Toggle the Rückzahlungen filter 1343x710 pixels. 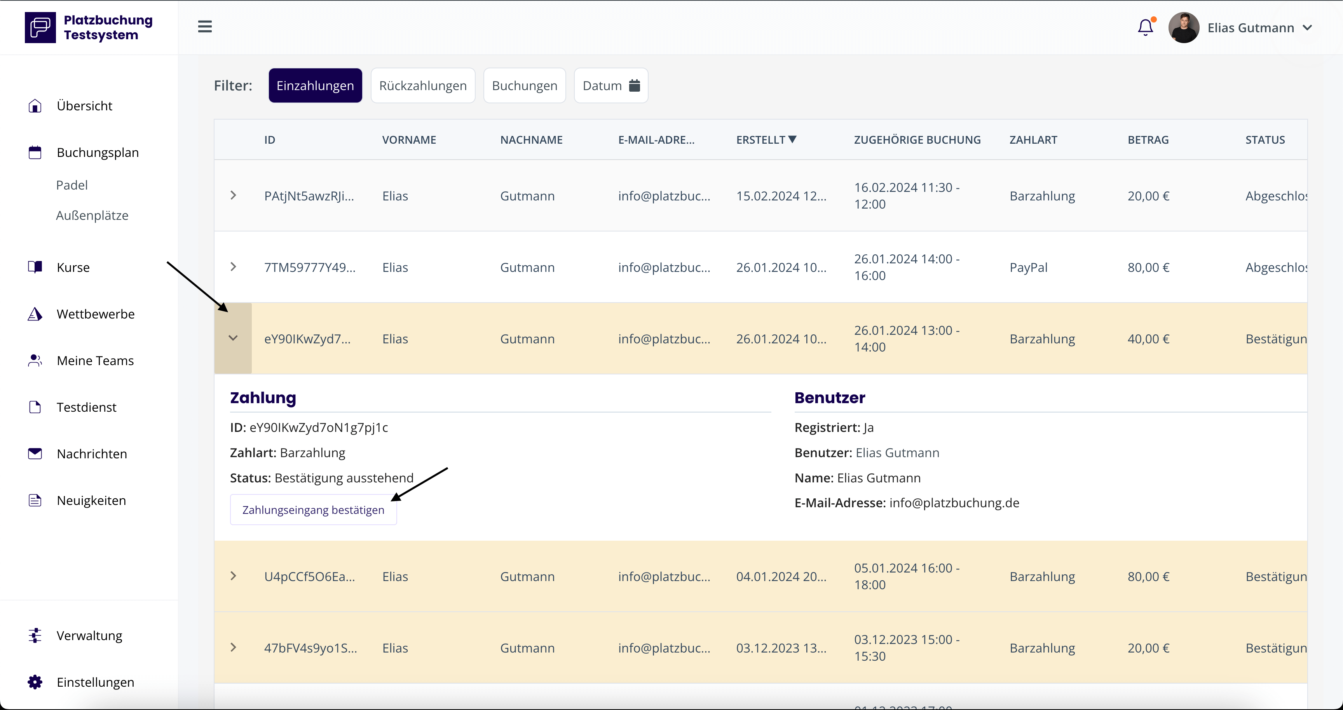point(423,85)
